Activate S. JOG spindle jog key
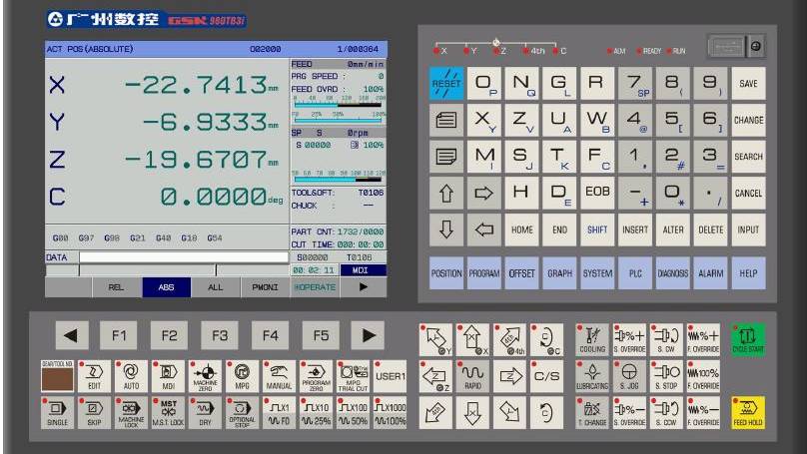This screenshot has height=454, width=807. (629, 376)
